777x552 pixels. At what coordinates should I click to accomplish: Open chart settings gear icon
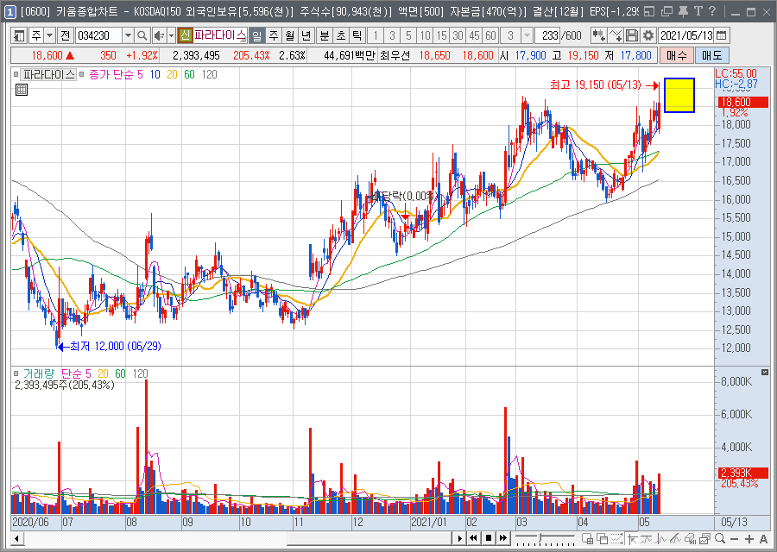tap(648, 35)
